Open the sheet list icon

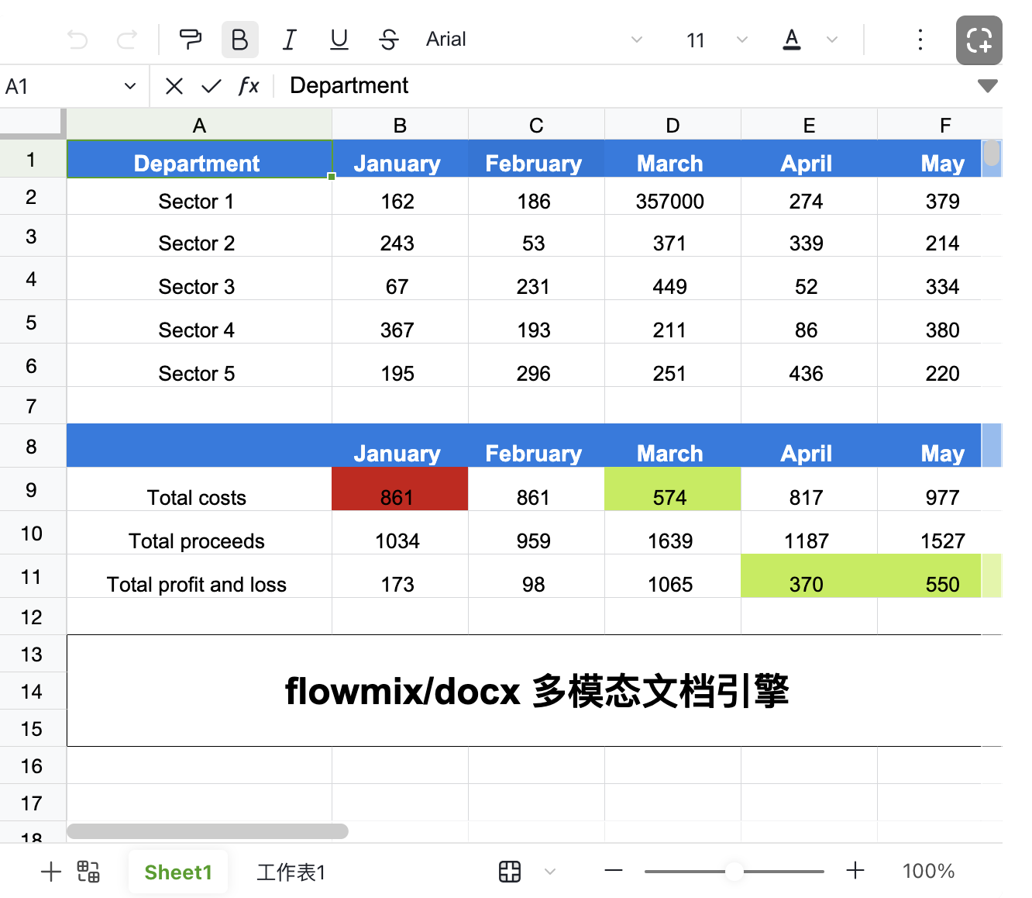(88, 872)
